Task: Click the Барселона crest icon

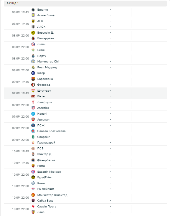Action: tap(33, 79)
